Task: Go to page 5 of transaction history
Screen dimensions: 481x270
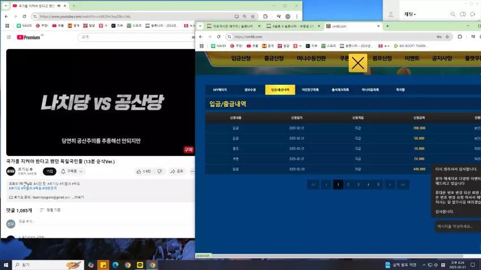Action: tap(378, 185)
